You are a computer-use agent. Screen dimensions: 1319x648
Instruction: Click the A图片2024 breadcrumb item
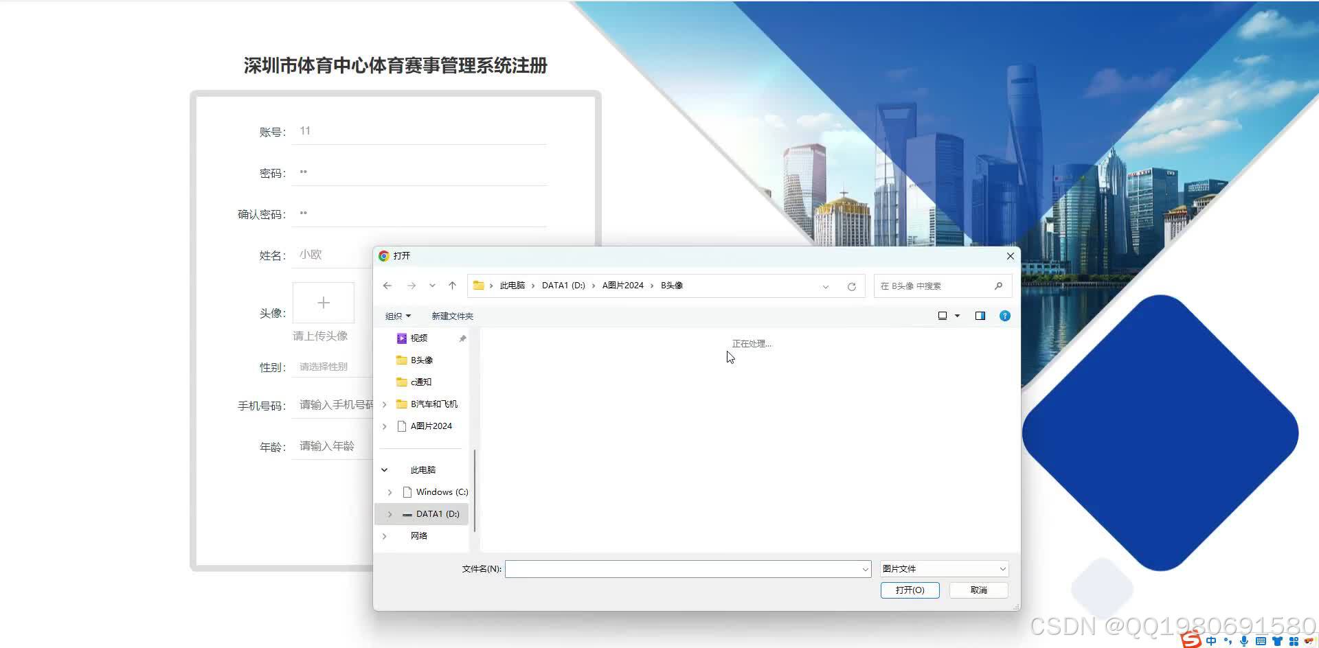[622, 285]
